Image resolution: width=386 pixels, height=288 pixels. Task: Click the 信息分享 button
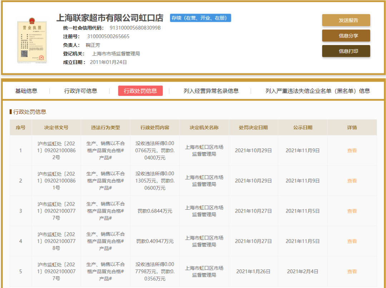(x=346, y=36)
